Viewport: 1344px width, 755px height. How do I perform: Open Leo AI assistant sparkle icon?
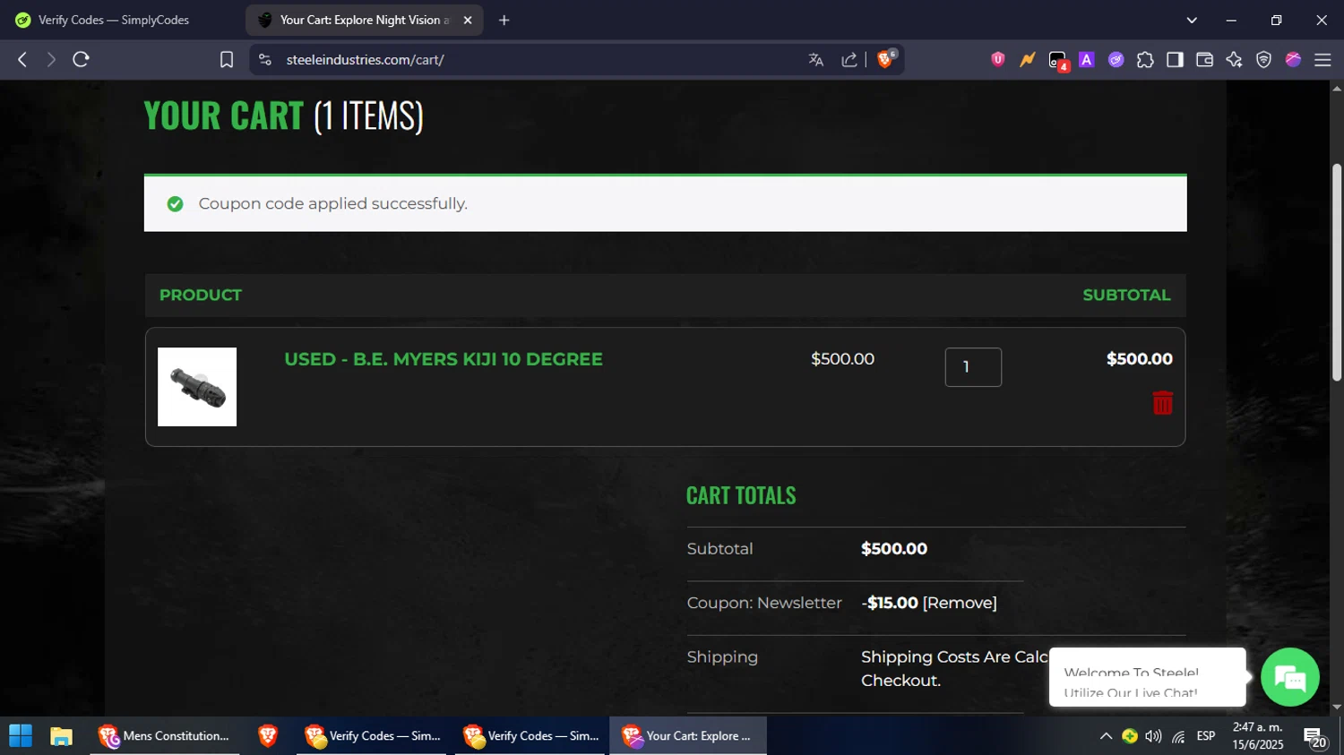[1234, 60]
